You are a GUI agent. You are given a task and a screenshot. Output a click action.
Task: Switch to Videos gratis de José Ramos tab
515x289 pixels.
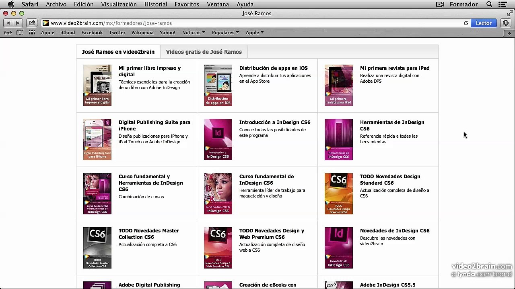point(204,52)
